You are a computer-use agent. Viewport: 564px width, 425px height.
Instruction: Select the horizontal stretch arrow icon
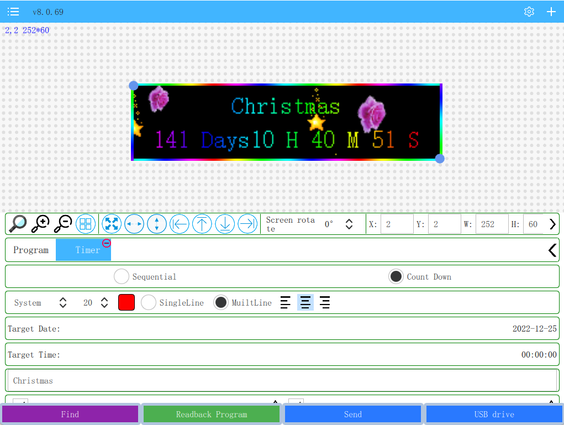134,224
